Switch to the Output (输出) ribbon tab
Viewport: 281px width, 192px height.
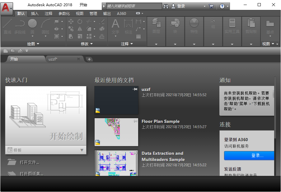click(x=107, y=14)
